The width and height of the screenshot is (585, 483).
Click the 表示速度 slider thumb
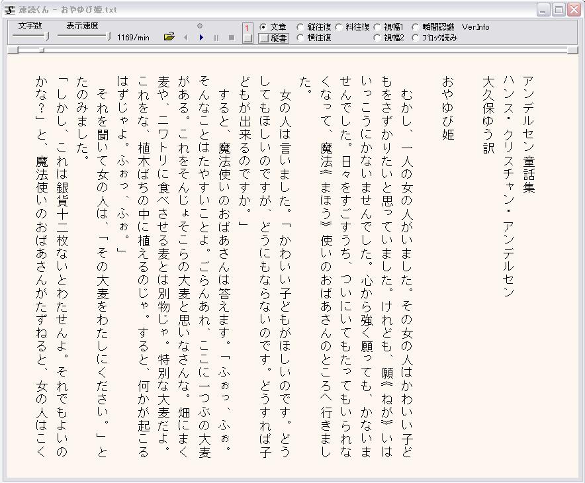point(109,36)
